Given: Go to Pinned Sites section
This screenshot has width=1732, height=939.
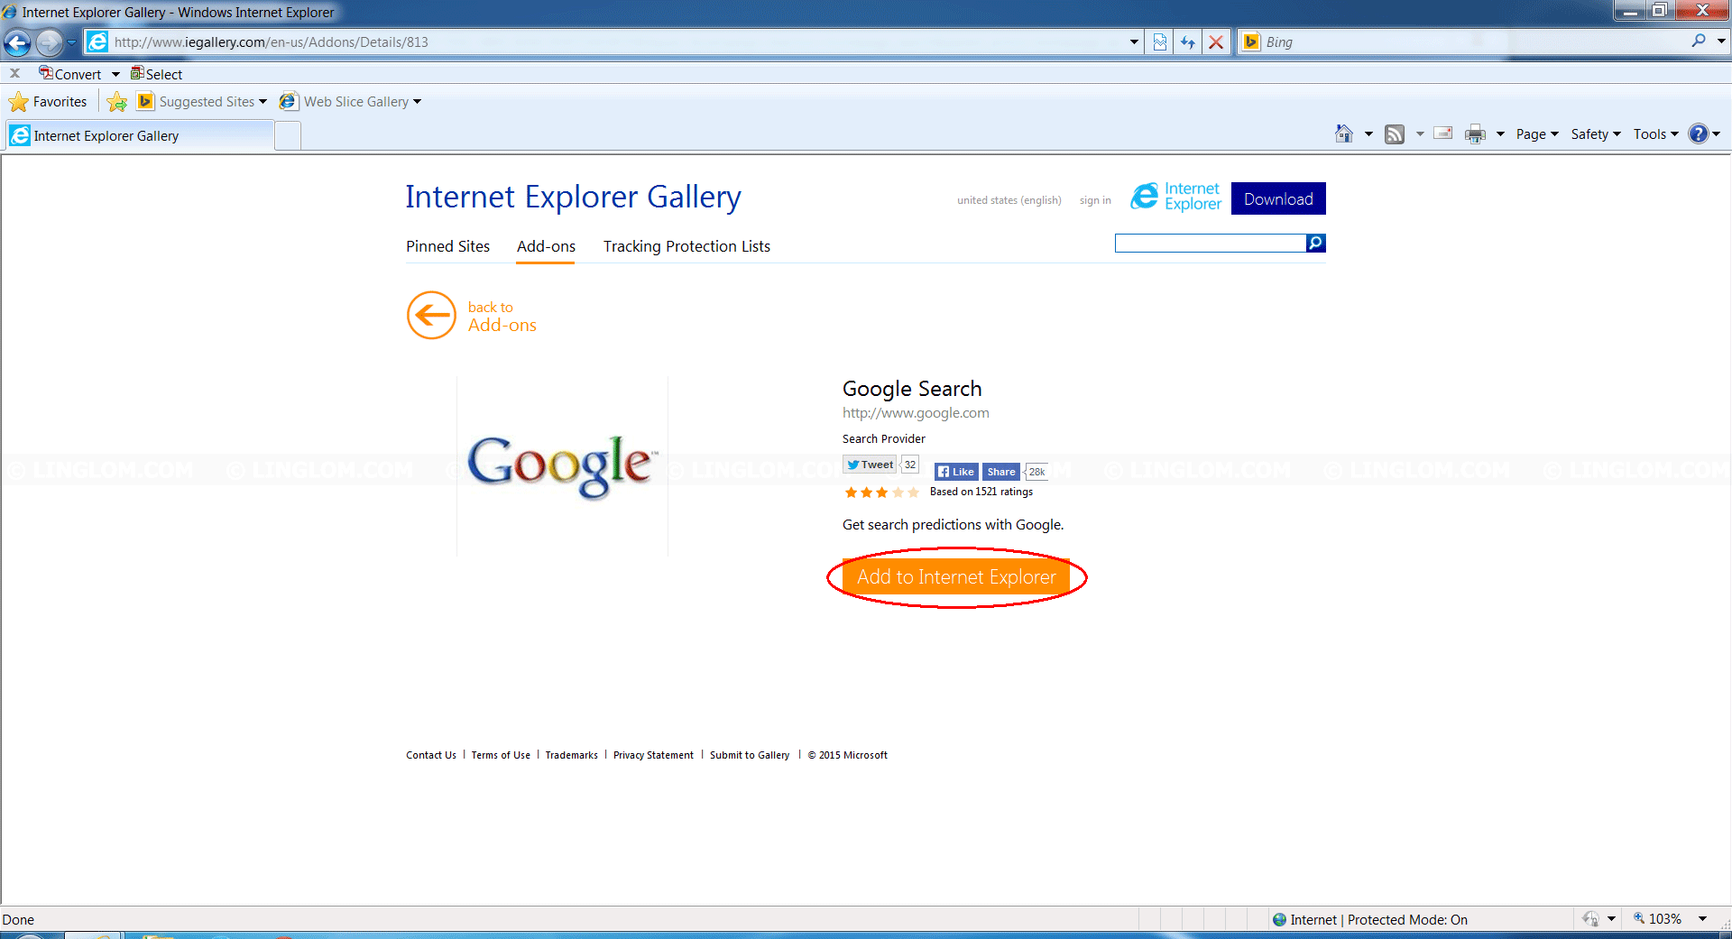Looking at the screenshot, I should [447, 246].
